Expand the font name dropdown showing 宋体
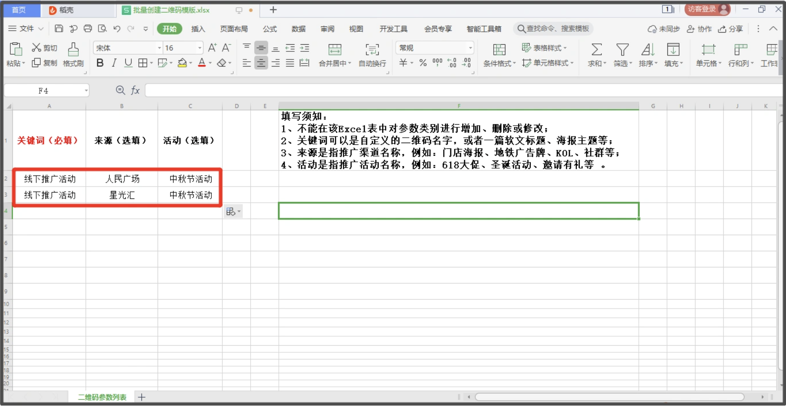The height and width of the screenshot is (406, 786). [x=159, y=48]
